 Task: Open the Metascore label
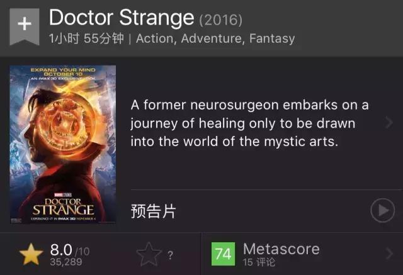(281, 249)
